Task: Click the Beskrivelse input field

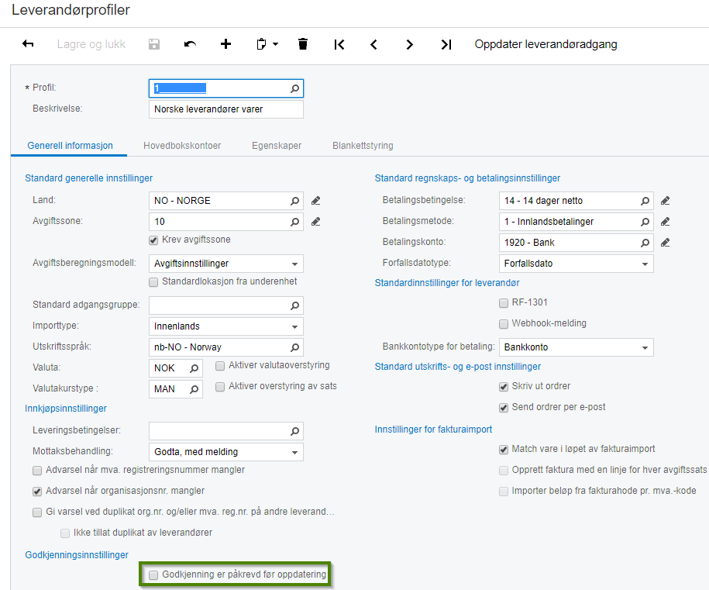Action: pyautogui.click(x=225, y=109)
